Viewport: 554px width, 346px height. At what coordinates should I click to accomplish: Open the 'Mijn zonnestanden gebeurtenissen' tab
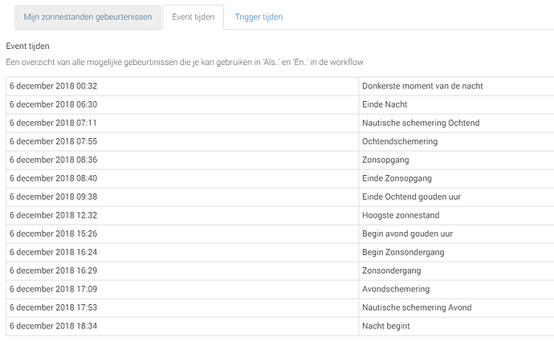click(x=88, y=17)
